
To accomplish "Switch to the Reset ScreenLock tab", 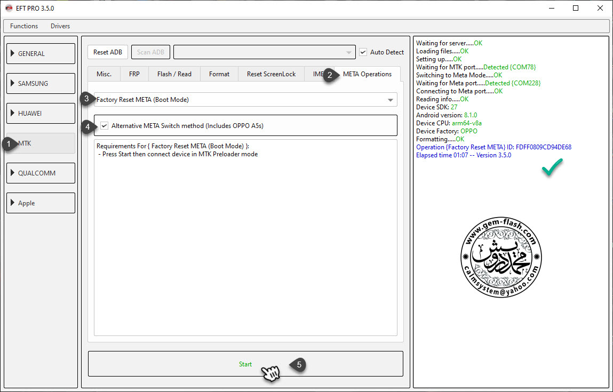I will (x=272, y=74).
